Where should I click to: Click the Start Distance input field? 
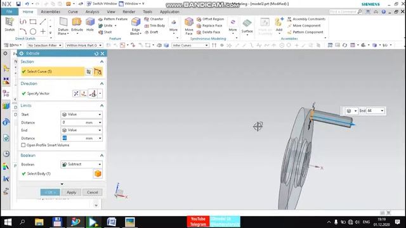coord(82,122)
